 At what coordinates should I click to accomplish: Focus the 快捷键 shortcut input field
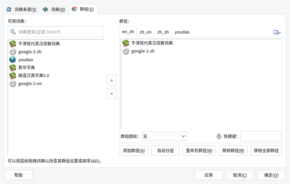point(261,136)
